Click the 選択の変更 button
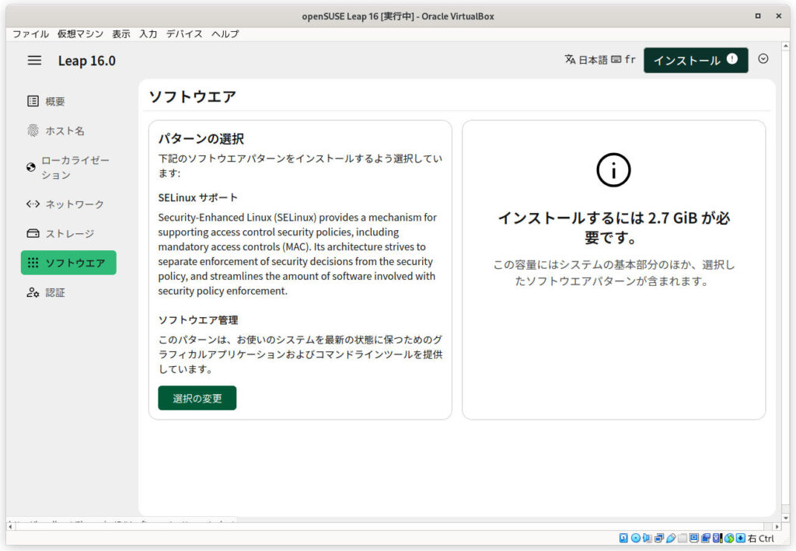Image resolution: width=796 pixels, height=551 pixels. pyautogui.click(x=197, y=398)
